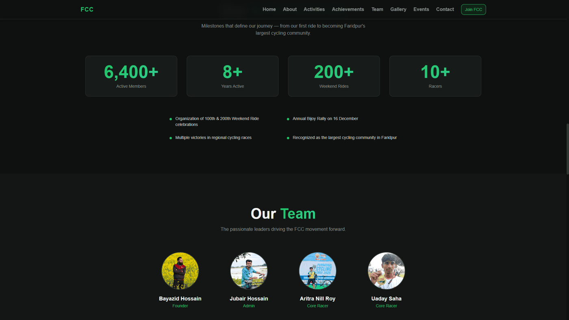Navigate to Activities in the navbar
Viewport: 569px width, 320px height.
point(314,9)
